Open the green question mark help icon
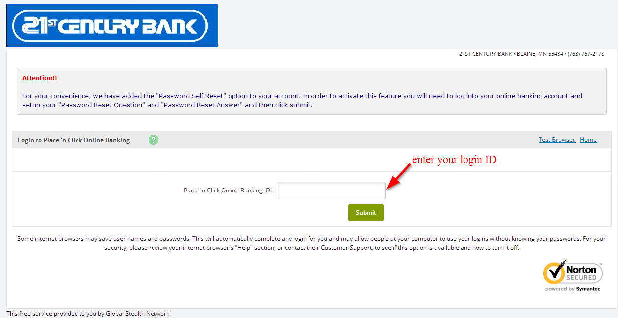This screenshot has width=618, height=318. tap(154, 140)
